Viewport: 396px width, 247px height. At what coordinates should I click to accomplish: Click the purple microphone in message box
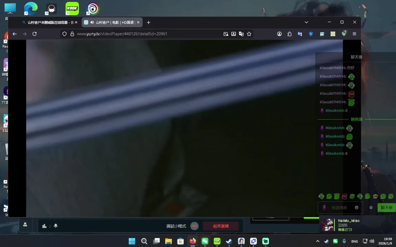tap(324, 208)
